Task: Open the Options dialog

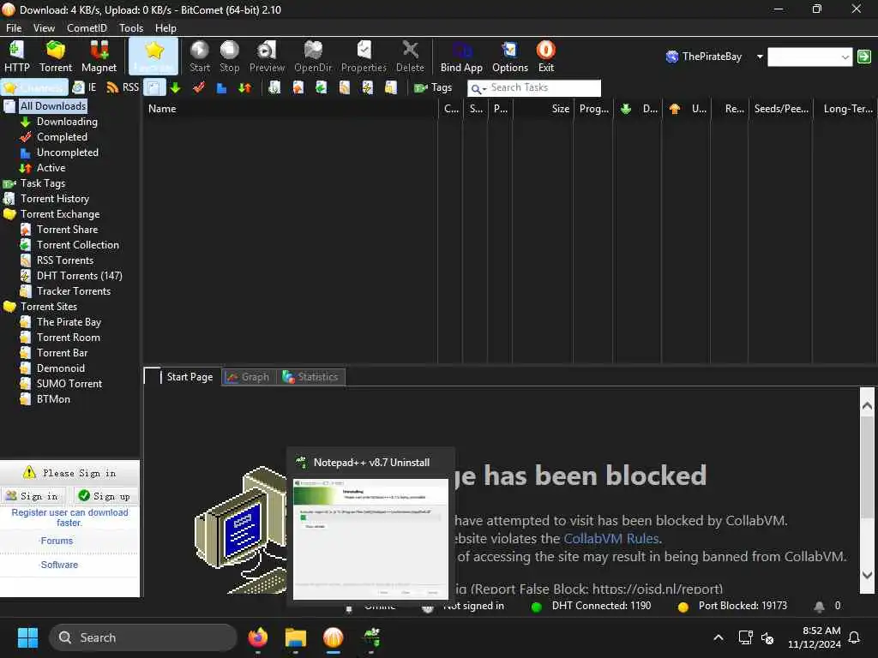Action: [x=509, y=57]
